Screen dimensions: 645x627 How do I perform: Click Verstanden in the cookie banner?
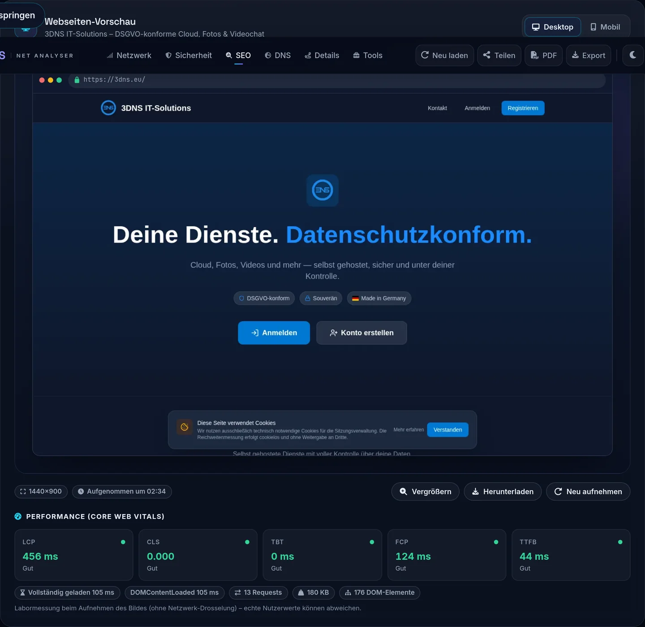click(447, 430)
